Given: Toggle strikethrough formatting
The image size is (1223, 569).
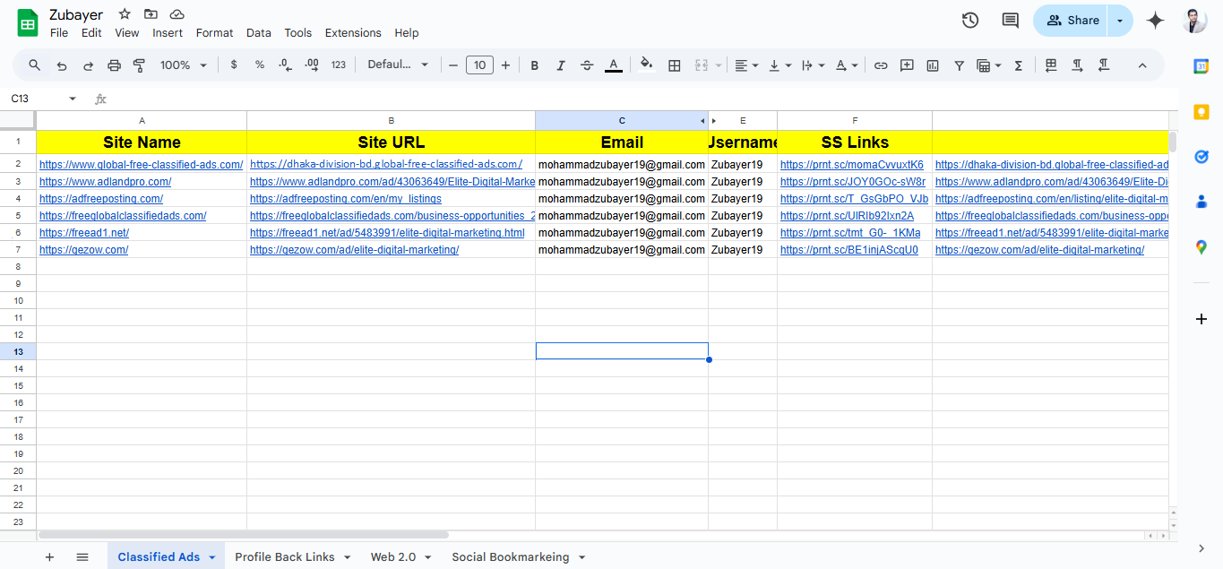Looking at the screenshot, I should (x=587, y=65).
